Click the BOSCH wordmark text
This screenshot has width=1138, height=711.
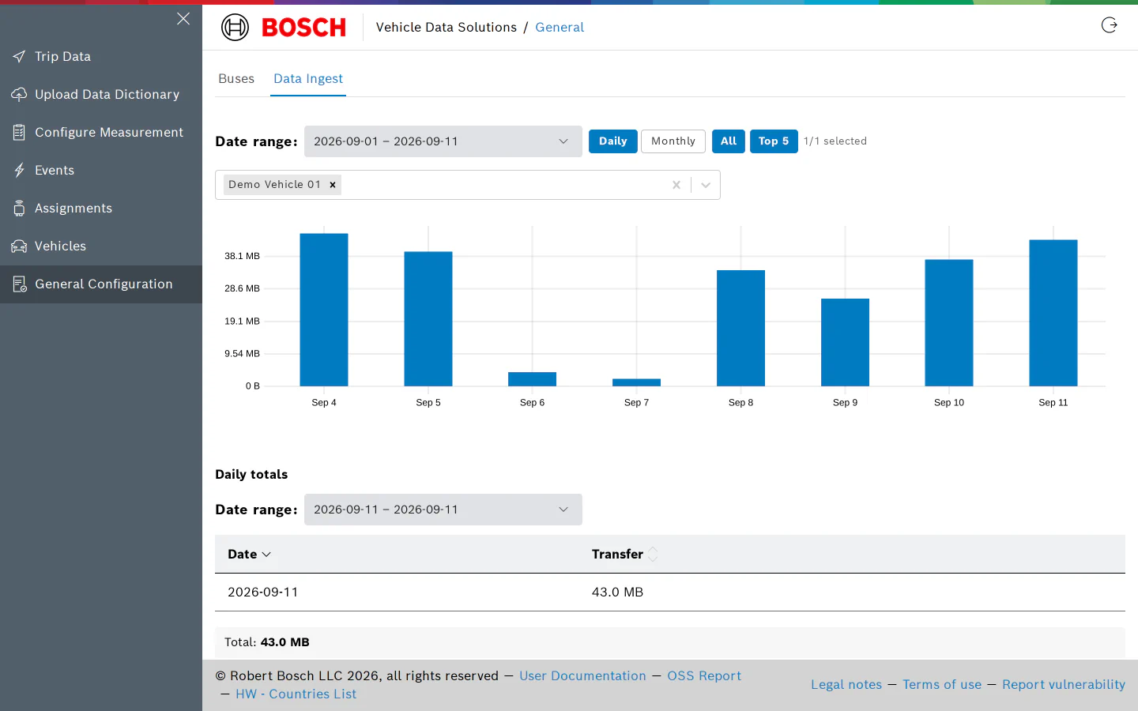[x=304, y=28]
